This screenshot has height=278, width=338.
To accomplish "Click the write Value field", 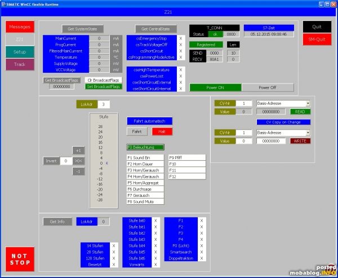I will point(244,141).
